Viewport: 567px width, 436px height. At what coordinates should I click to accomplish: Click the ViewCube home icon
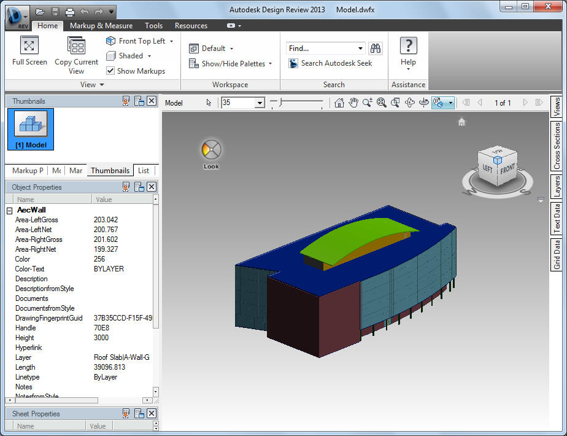click(x=462, y=122)
